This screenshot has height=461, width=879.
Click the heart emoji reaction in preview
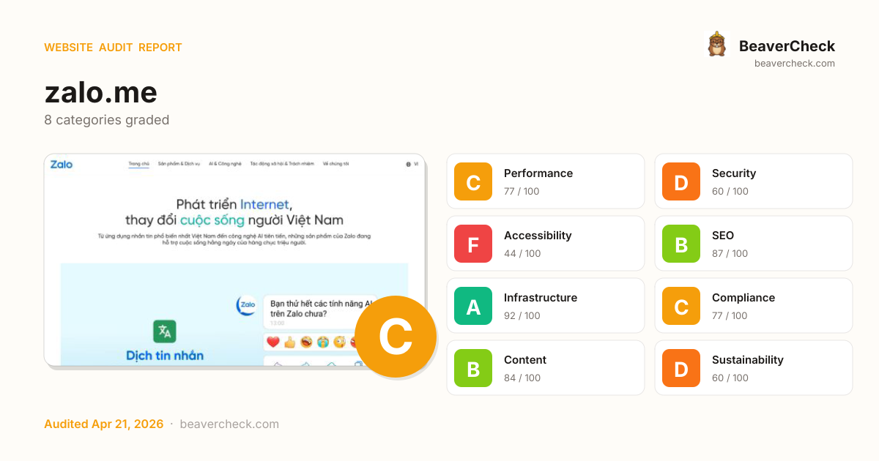pyautogui.click(x=273, y=342)
